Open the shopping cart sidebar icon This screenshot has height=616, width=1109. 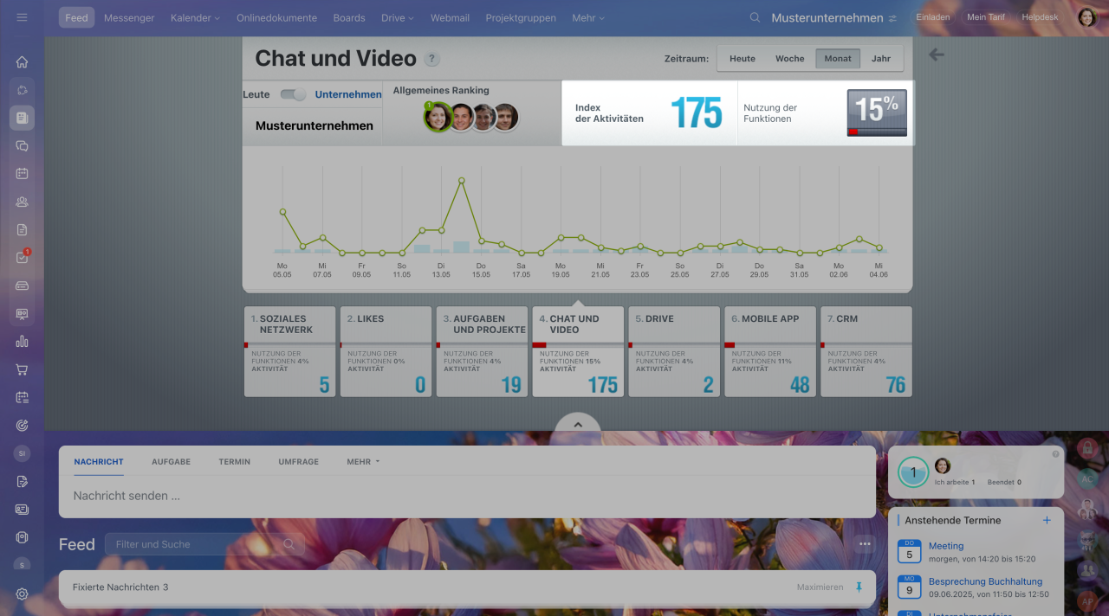(x=22, y=369)
